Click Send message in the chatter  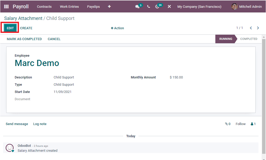[17, 124]
